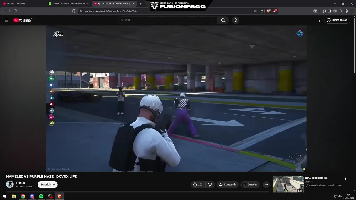Viewport: 356px width, 200px height.
Task: Like the video with 252 likes
Action: [197, 184]
